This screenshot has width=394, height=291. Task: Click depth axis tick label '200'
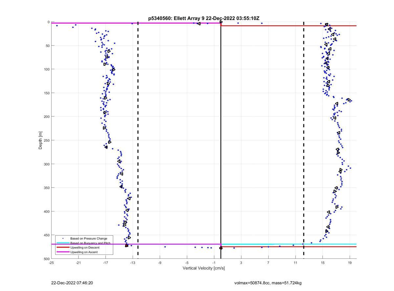click(x=47, y=117)
